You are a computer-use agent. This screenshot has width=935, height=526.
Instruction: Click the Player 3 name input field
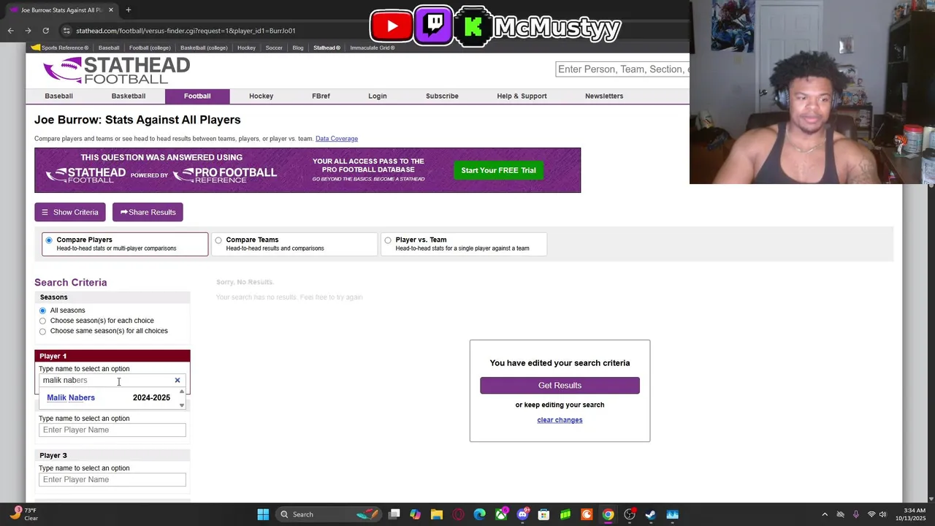click(x=112, y=480)
